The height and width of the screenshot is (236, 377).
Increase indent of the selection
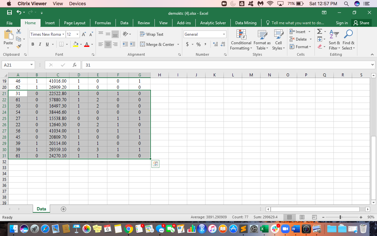133,44
